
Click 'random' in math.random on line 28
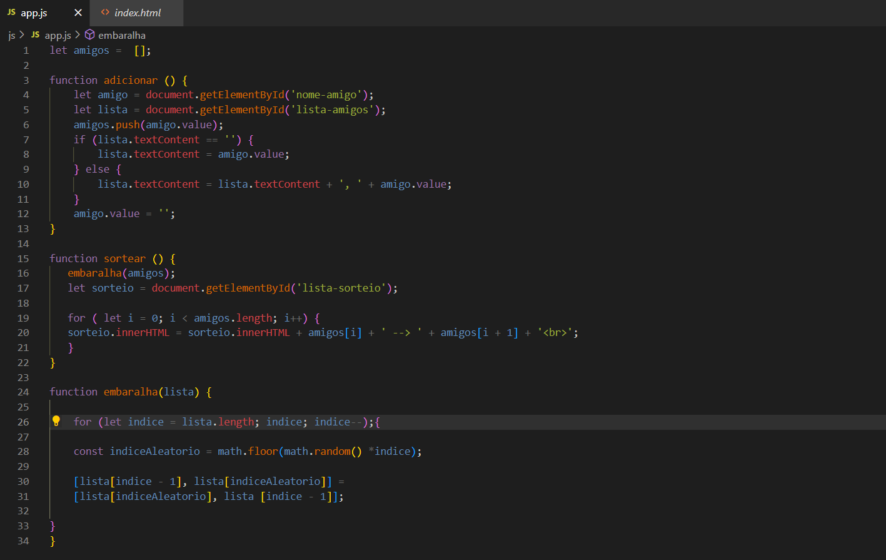click(332, 451)
